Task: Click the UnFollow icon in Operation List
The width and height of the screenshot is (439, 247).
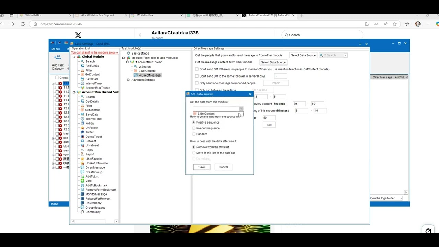Action: click(x=82, y=128)
